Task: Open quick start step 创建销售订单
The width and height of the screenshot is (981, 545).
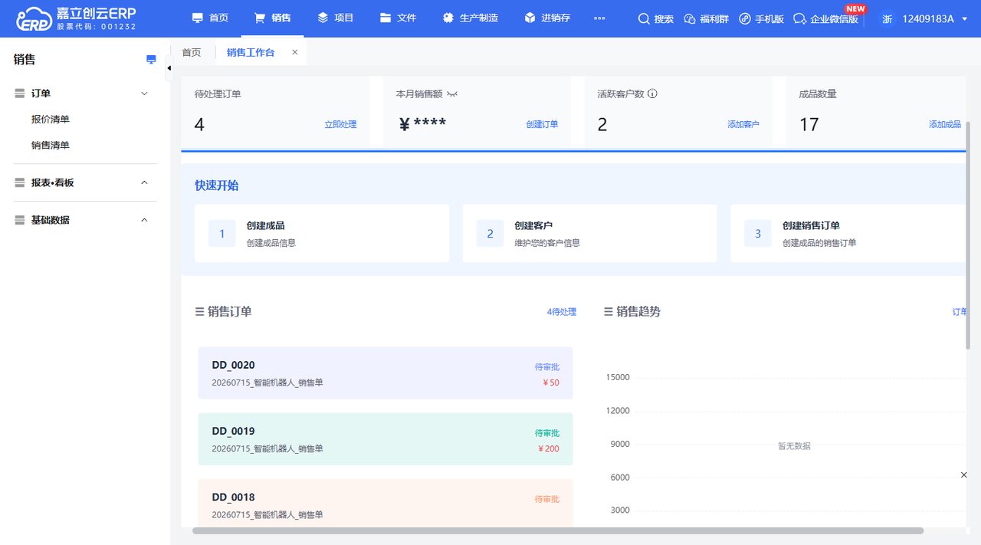Action: [x=848, y=233]
